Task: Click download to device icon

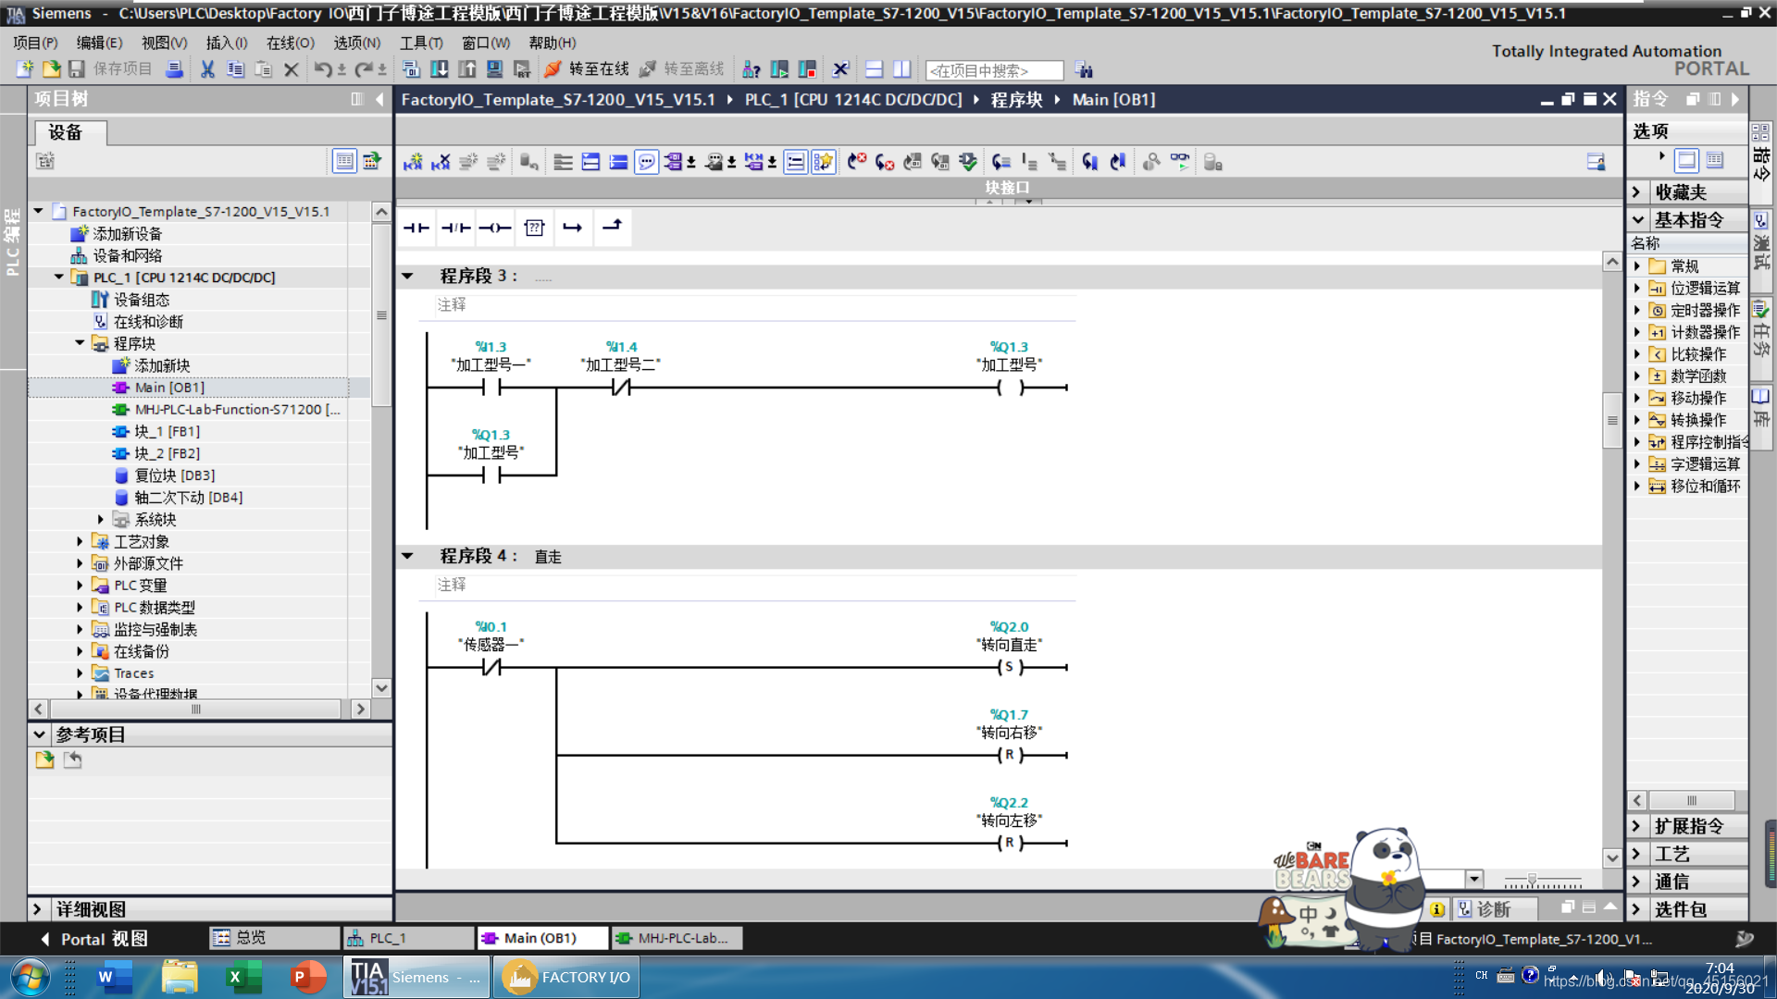Action: coord(440,69)
